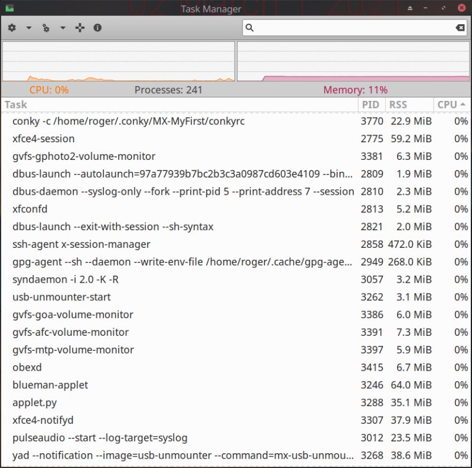Viewport: 472px width, 468px height.
Task: Clear the search field with backspace icon
Action: click(460, 28)
